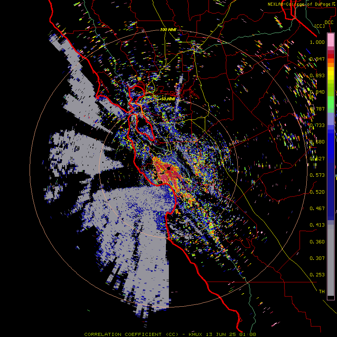The height and width of the screenshot is (337, 337).
Task: Click the 0.253 scale value
Action: pyautogui.click(x=317, y=275)
